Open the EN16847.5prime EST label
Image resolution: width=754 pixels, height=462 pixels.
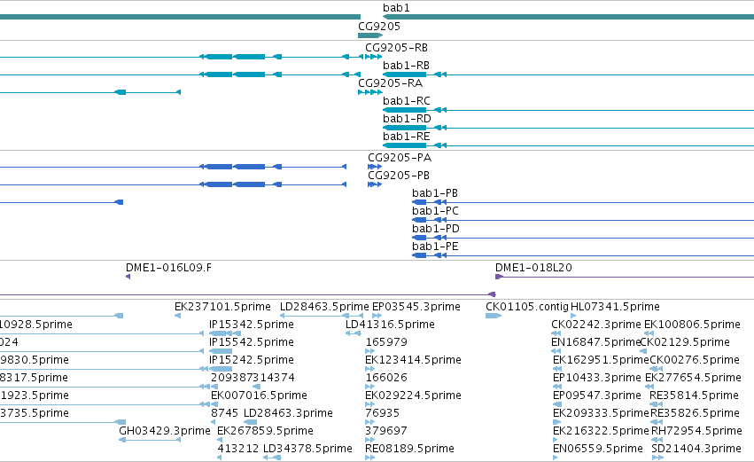(595, 342)
